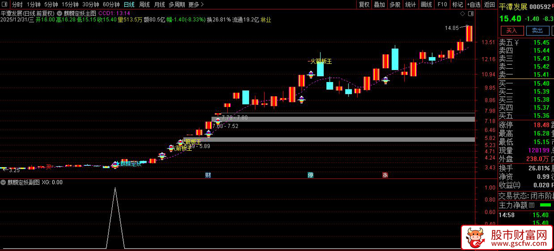Click stock code 000592
Image resolution: width=554 pixels, height=251 pixels.
pyautogui.click(x=541, y=6)
